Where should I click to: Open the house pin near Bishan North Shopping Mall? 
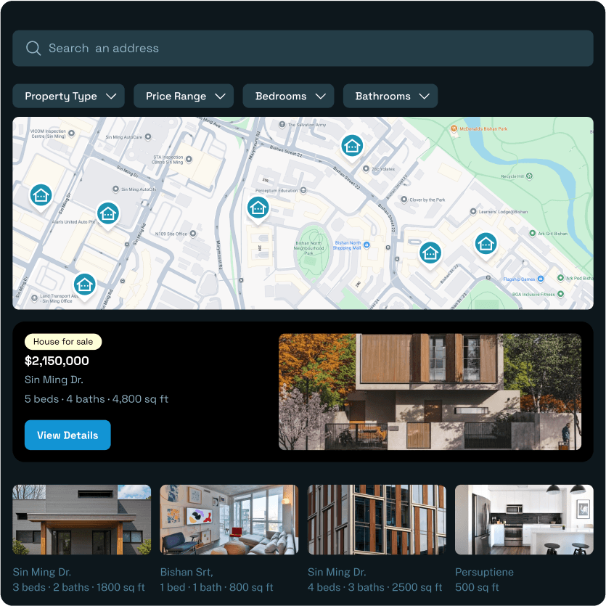click(x=430, y=253)
